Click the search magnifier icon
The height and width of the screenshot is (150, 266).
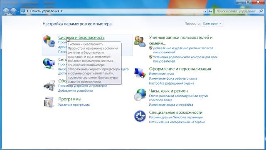261,11
